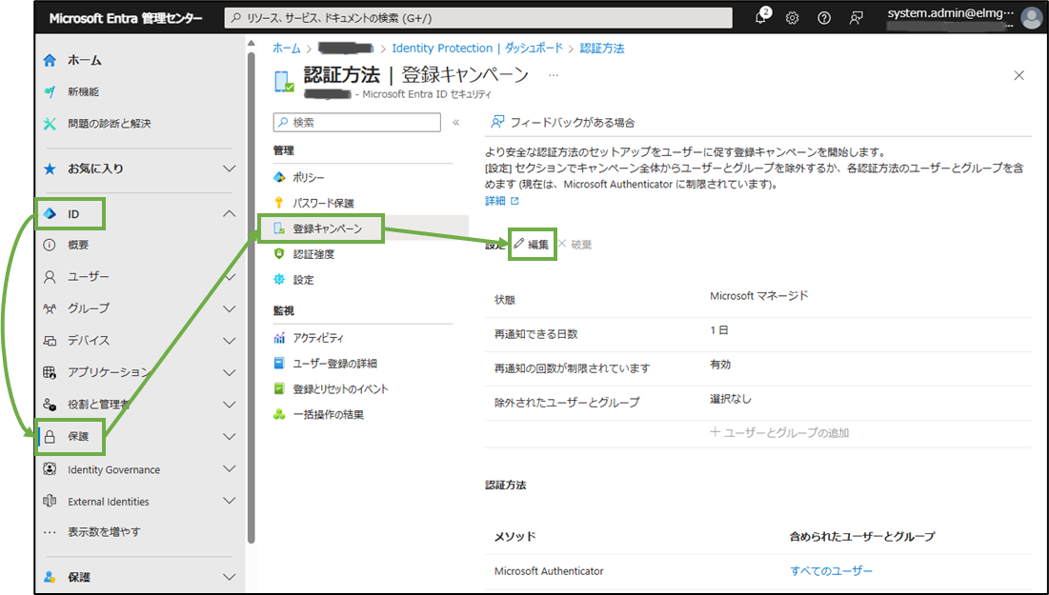Click the デバイス icon in sidebar
Screen dimensions: 1049x595
pyautogui.click(x=50, y=341)
